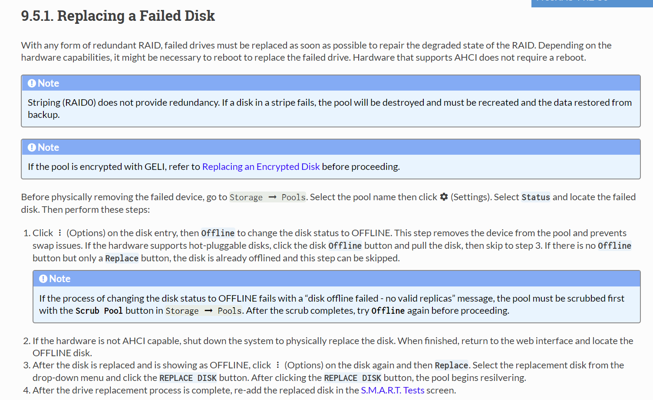Click the Options dots icon in step 3
Viewport: 653px width, 400px height.
[277, 365]
